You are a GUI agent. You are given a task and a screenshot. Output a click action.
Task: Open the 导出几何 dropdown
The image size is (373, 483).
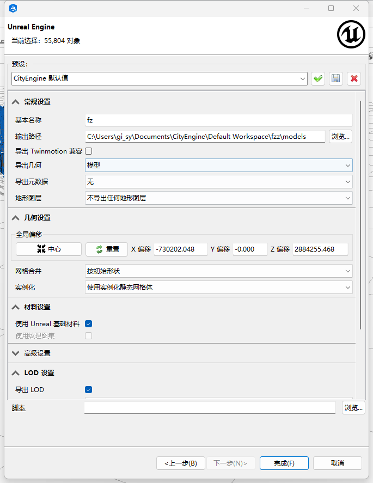pos(219,166)
